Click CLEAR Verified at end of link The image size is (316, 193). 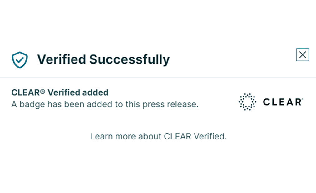(x=195, y=136)
